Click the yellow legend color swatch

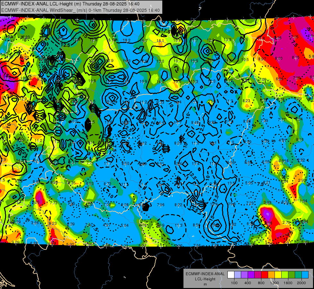tap(278, 275)
